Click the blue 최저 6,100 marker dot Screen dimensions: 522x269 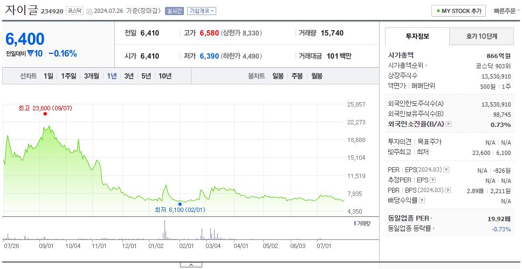point(180,204)
